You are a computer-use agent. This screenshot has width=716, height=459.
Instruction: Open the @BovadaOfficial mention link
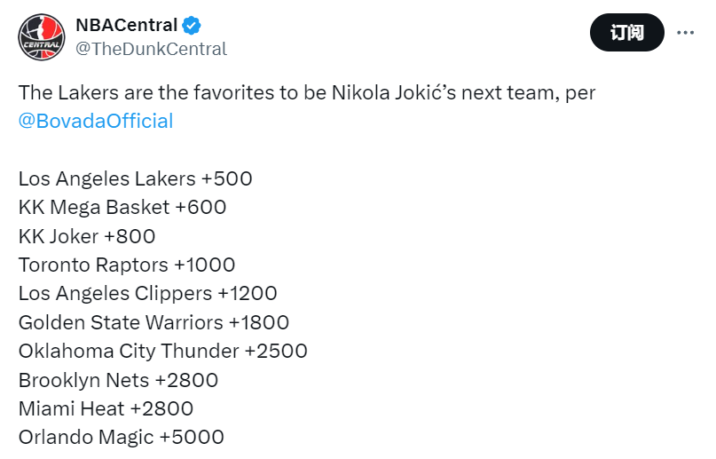point(96,121)
